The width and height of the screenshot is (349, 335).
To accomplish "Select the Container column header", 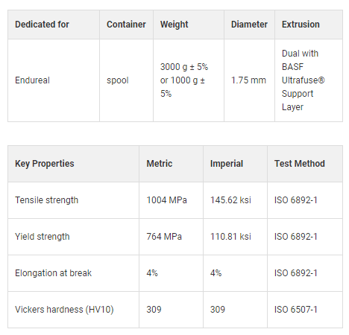I will coord(126,25).
